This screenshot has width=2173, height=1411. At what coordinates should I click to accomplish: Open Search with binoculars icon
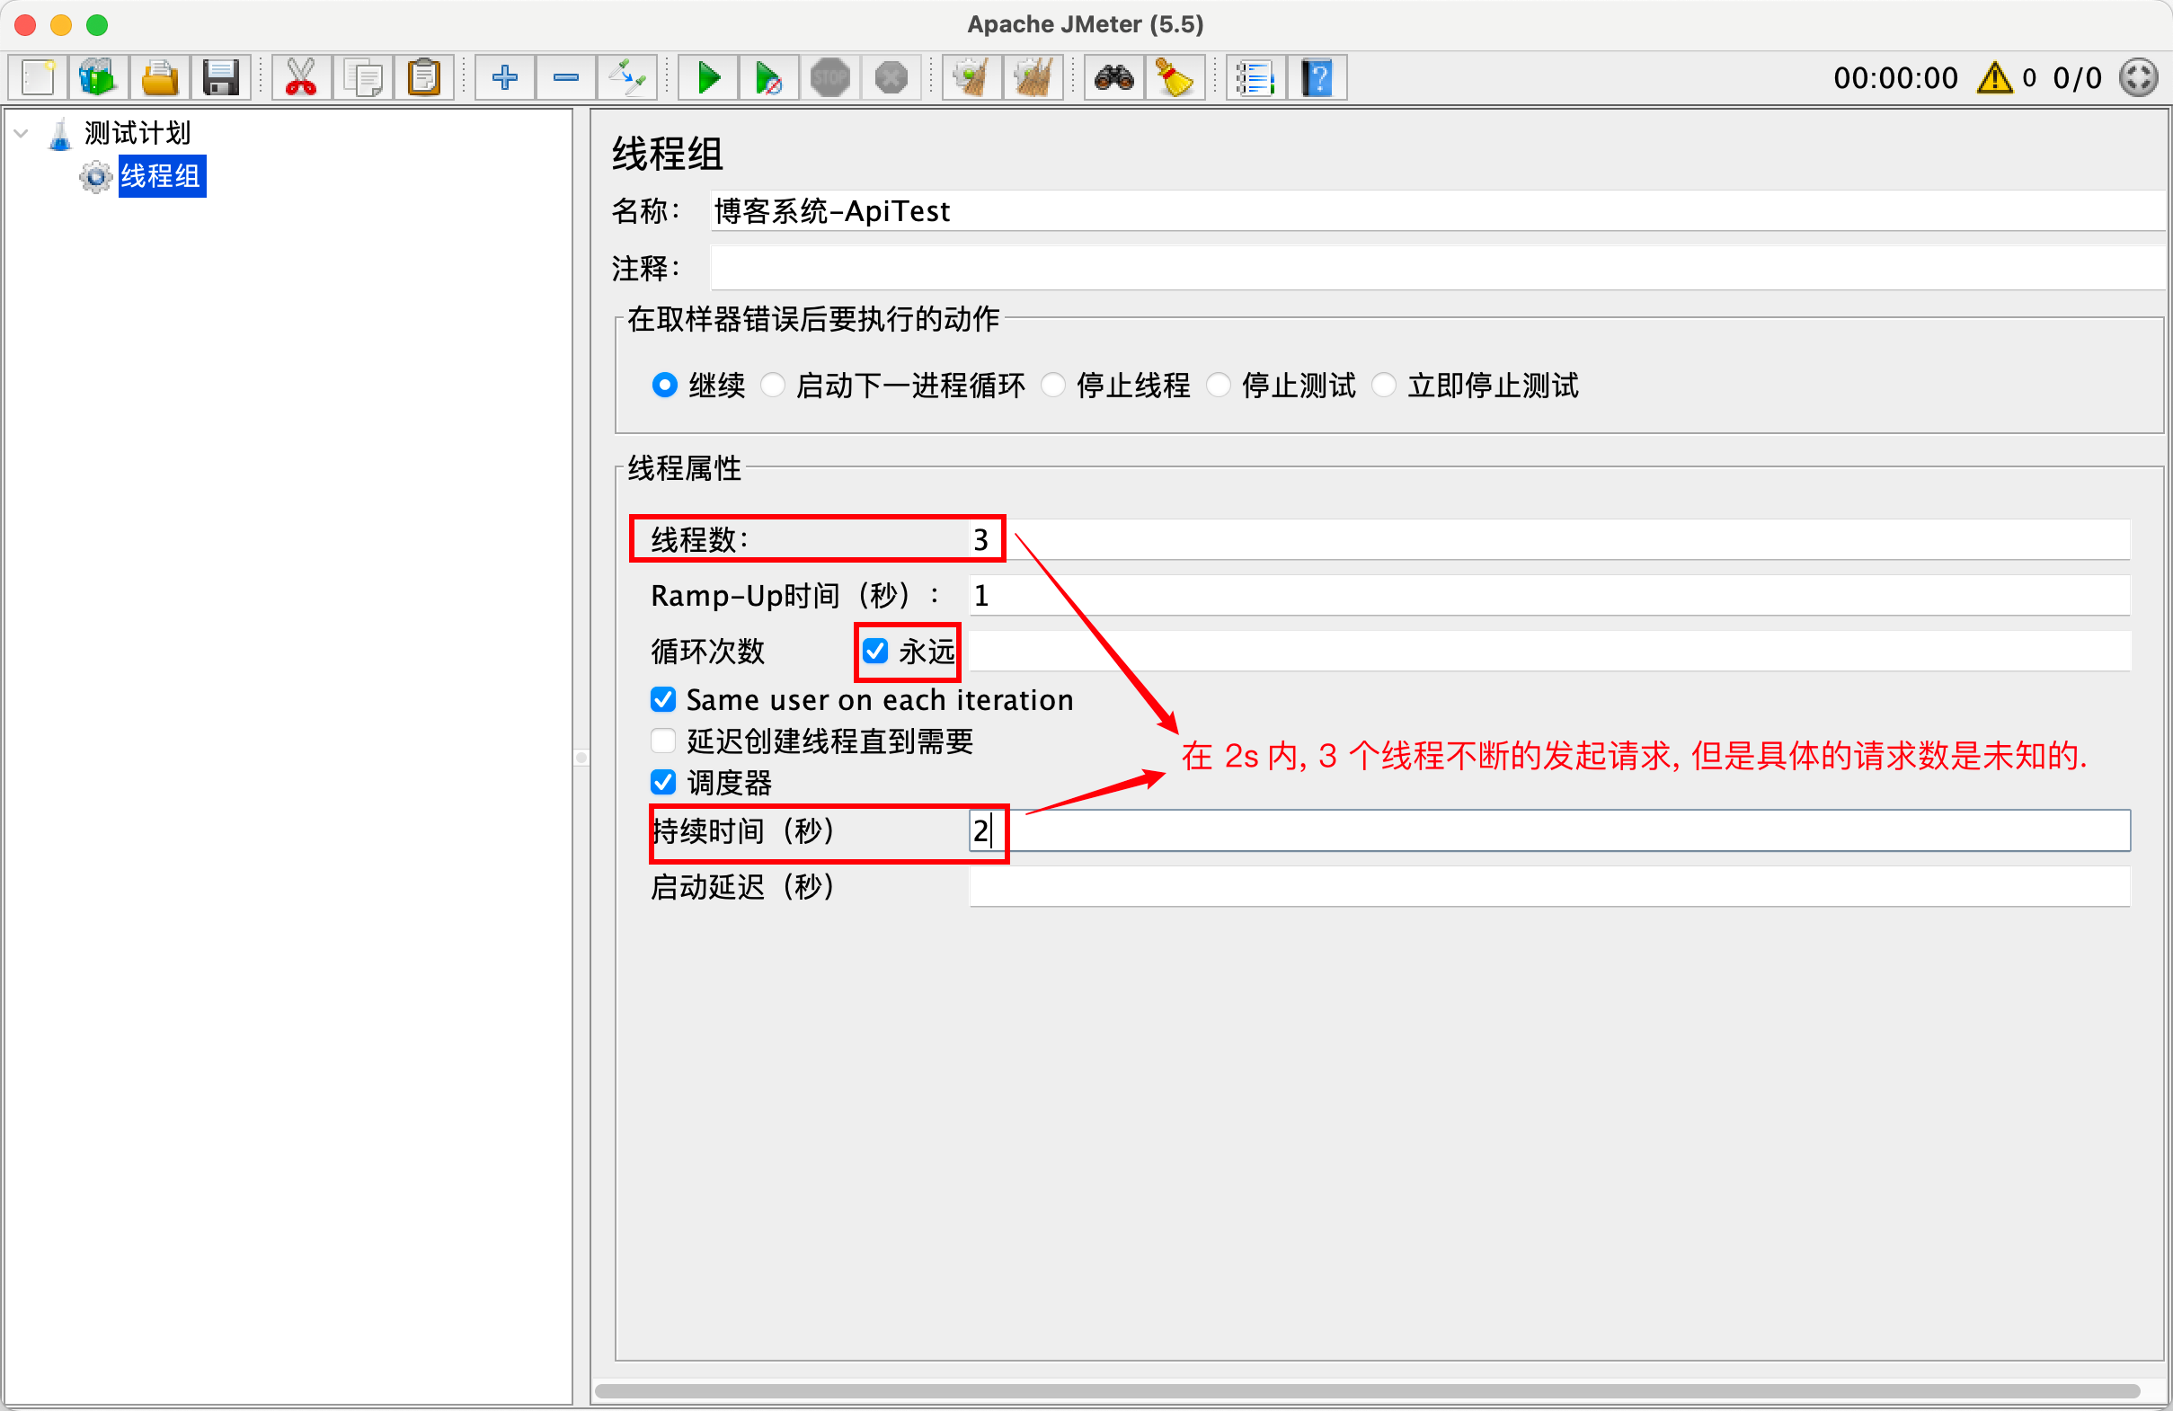(1113, 77)
